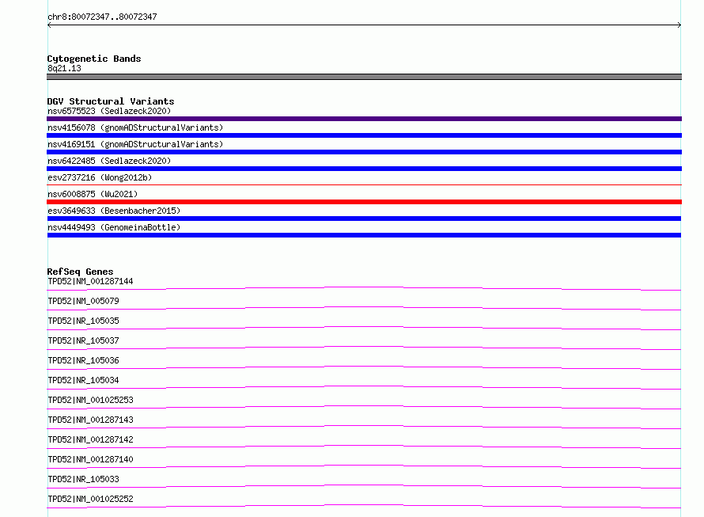Select variant esv3649633 (Besenbacher2015) label
704x517 pixels.
click(x=114, y=211)
